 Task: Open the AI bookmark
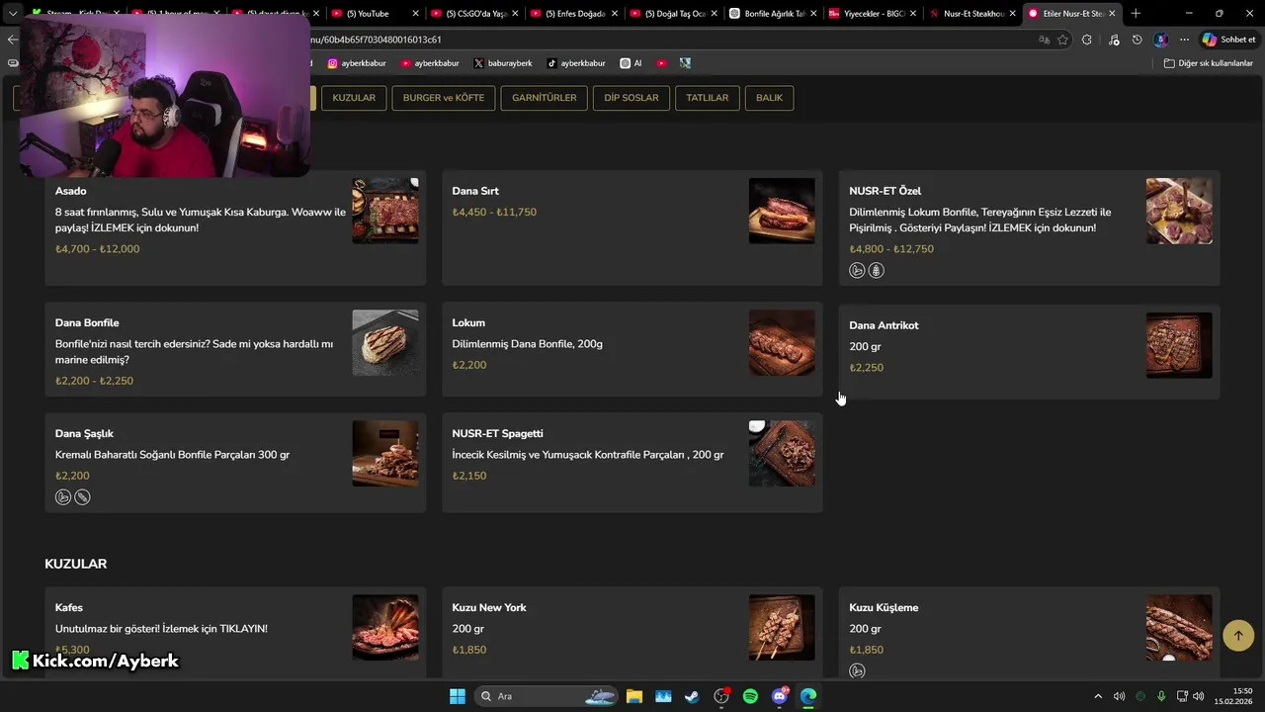coord(631,63)
